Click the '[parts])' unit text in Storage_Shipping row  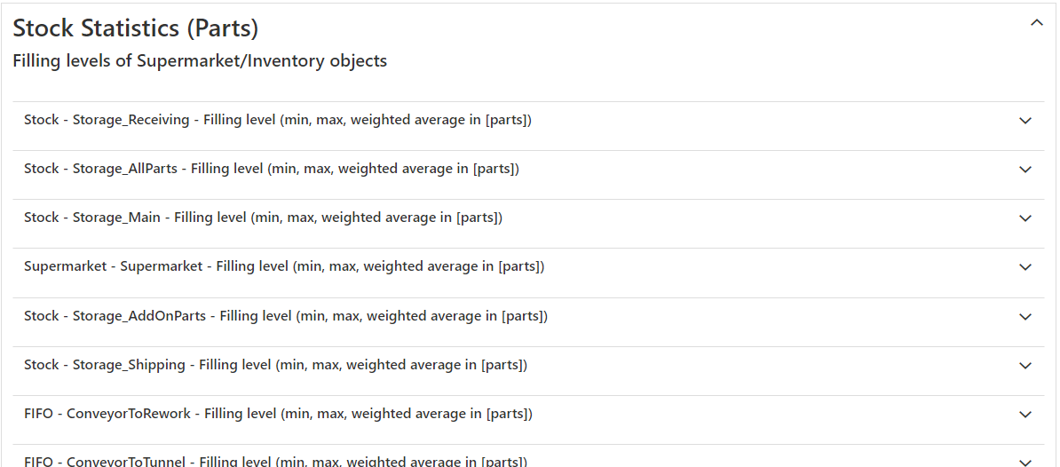click(x=504, y=365)
